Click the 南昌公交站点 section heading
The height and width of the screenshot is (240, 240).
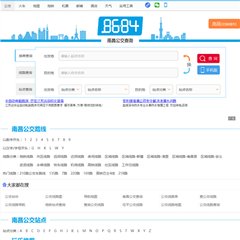point(29,220)
